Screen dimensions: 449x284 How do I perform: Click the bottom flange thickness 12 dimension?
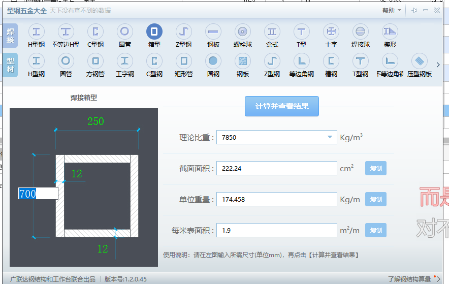(x=103, y=249)
